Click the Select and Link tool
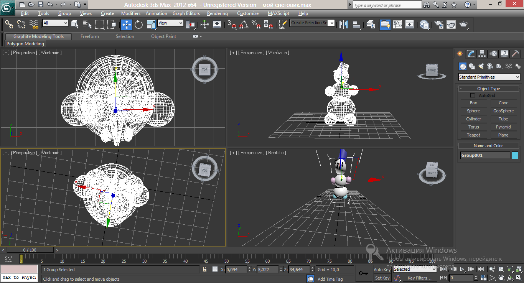The width and height of the screenshot is (524, 283). coord(9,25)
